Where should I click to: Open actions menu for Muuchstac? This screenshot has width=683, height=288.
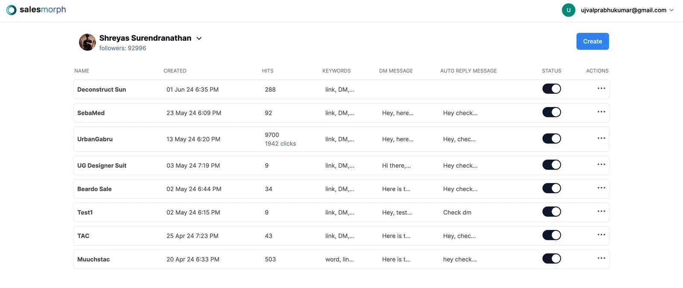coord(601,258)
